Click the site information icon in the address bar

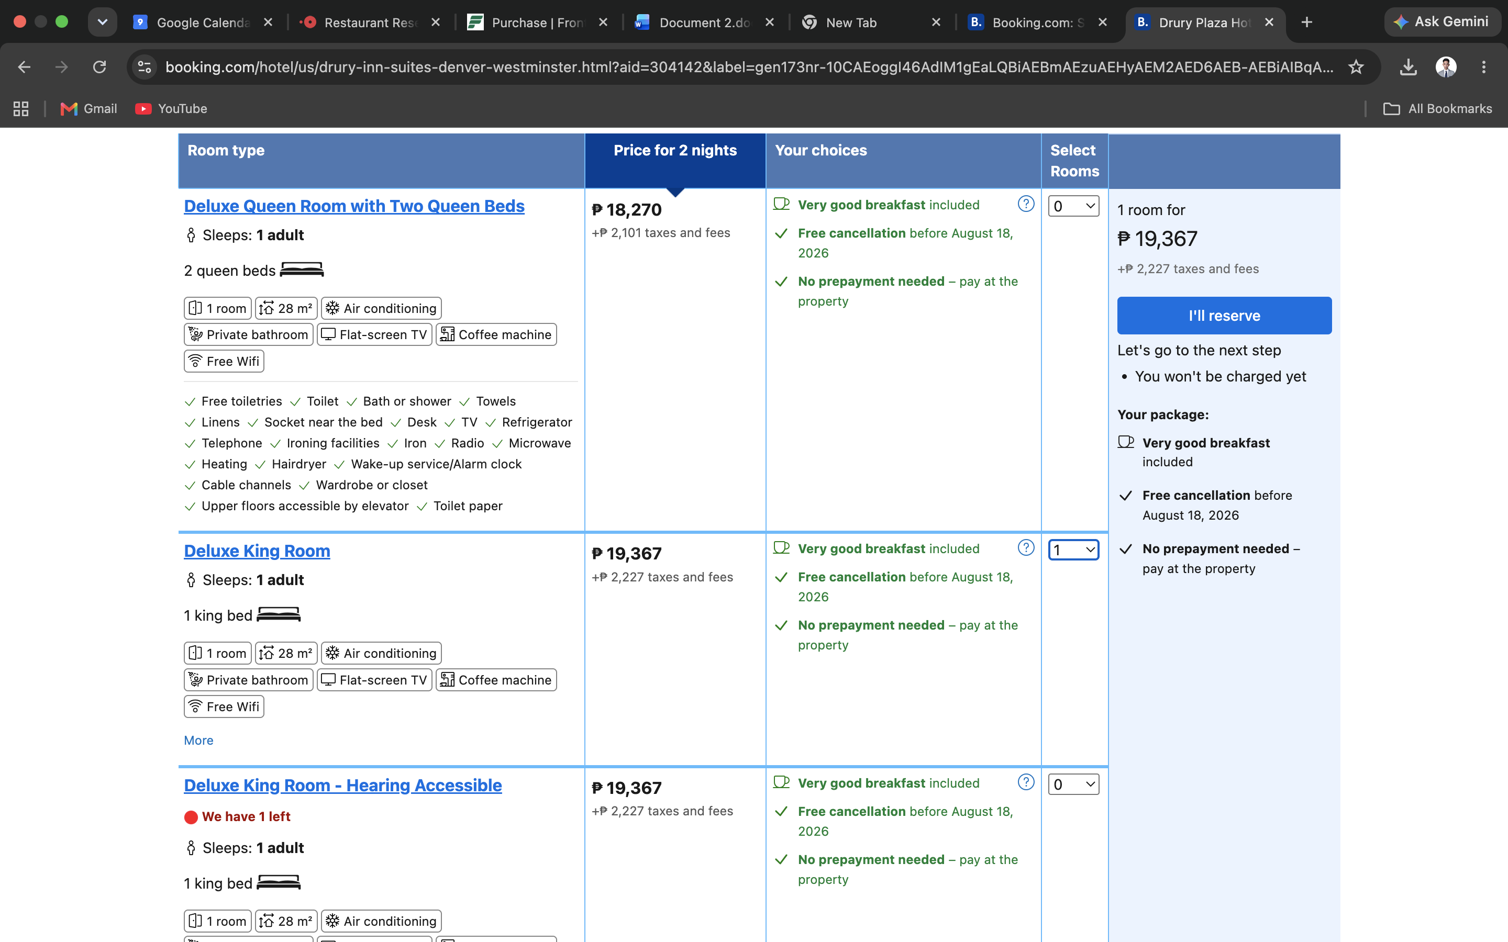(x=145, y=66)
